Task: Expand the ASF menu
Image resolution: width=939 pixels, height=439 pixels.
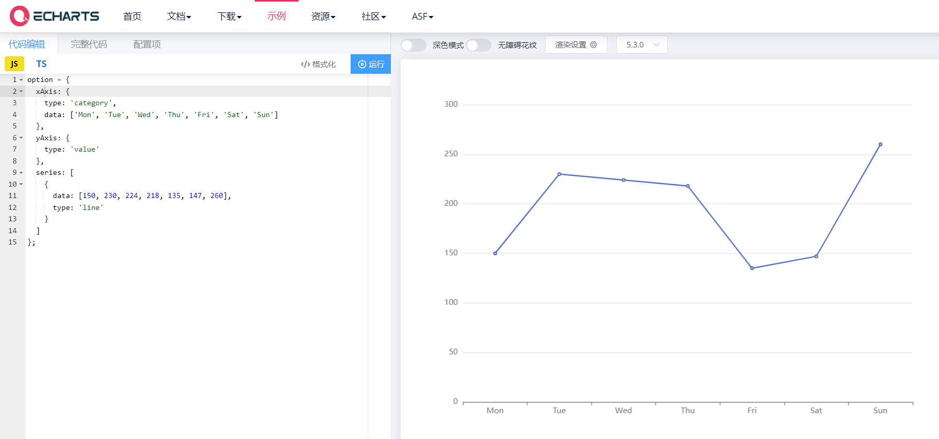Action: pyautogui.click(x=422, y=17)
